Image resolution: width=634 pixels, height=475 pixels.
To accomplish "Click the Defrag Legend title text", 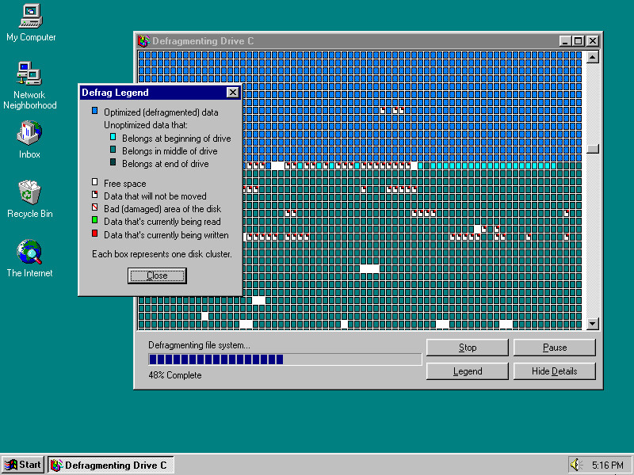I will pyautogui.click(x=115, y=93).
